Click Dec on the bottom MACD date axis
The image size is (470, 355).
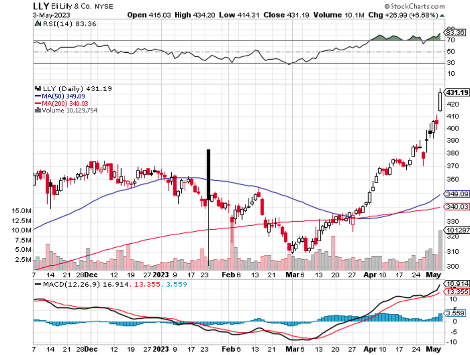(x=91, y=349)
